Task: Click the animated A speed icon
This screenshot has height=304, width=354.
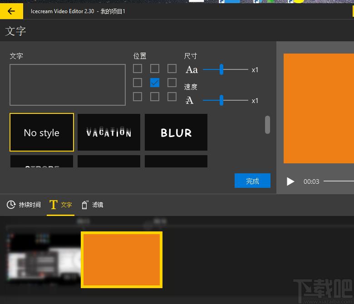Action: tap(189, 100)
